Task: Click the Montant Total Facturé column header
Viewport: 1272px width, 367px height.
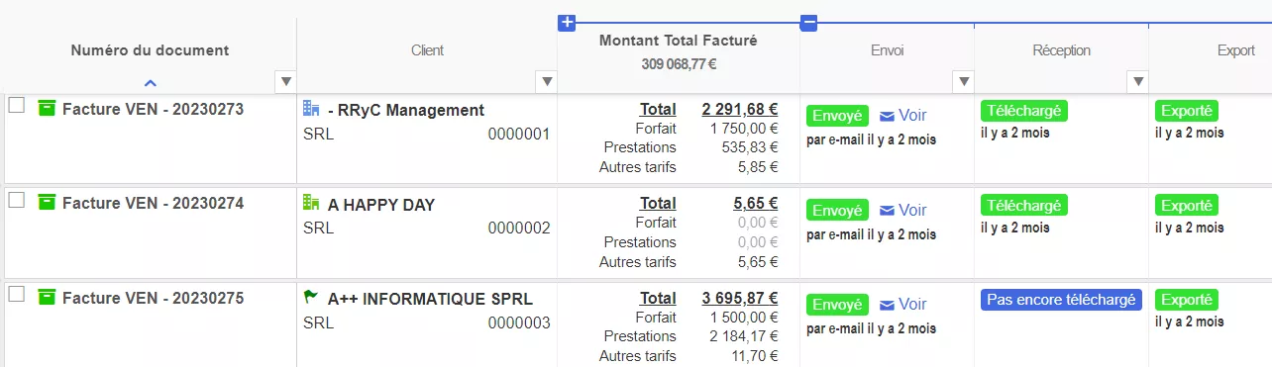Action: [679, 41]
